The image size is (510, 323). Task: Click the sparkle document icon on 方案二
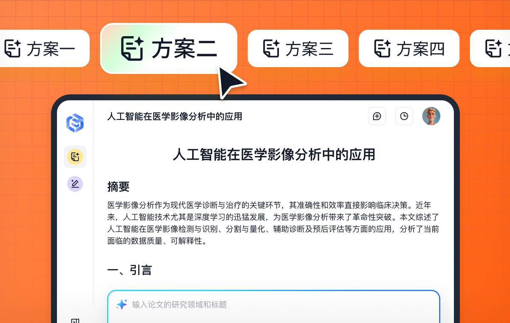[x=132, y=48]
